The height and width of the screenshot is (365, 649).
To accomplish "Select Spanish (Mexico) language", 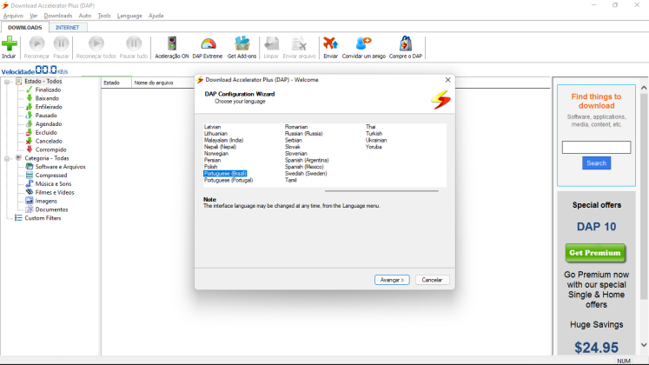I will point(304,167).
